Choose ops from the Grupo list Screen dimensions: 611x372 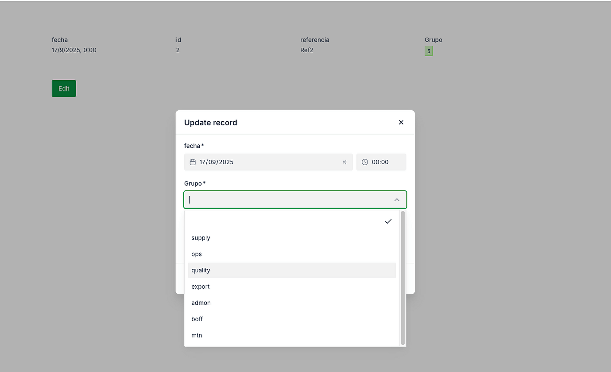(197, 254)
